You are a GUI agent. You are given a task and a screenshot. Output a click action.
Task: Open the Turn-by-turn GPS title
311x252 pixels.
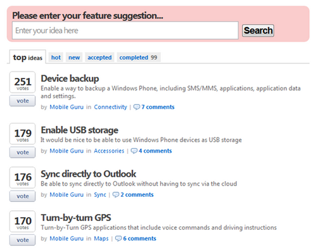click(76, 218)
